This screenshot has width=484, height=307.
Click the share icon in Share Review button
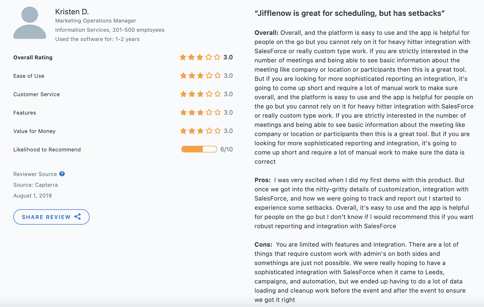[78, 217]
